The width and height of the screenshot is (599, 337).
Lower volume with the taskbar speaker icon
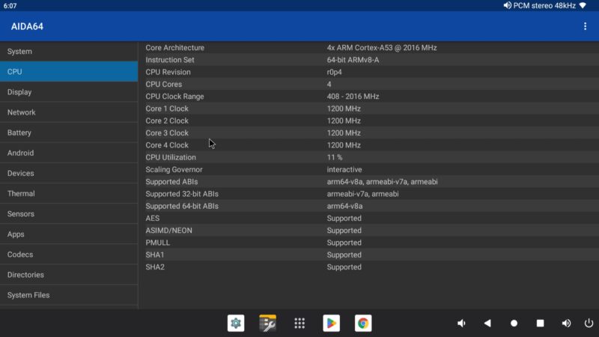pos(461,324)
